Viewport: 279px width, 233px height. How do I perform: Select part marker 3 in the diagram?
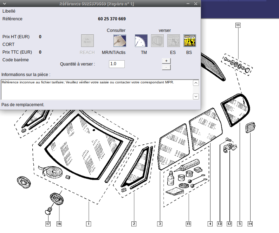pos(160,223)
